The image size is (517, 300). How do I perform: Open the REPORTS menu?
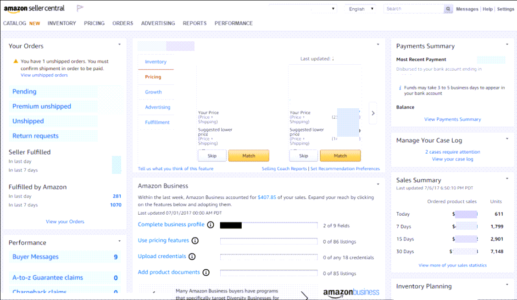195,23
